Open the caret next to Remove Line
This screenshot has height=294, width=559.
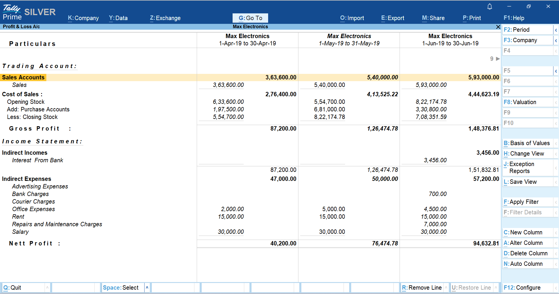tap(446, 288)
